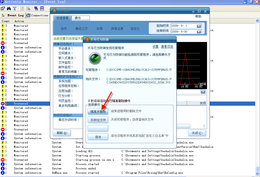Select the 行为分析 entry
This screenshot has height=177, width=260.
[65, 96]
